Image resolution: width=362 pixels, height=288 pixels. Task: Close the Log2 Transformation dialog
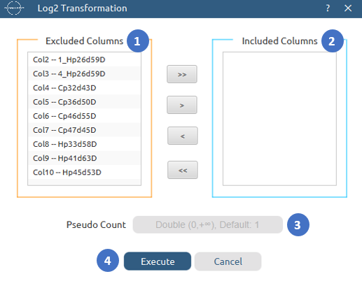[x=348, y=8]
